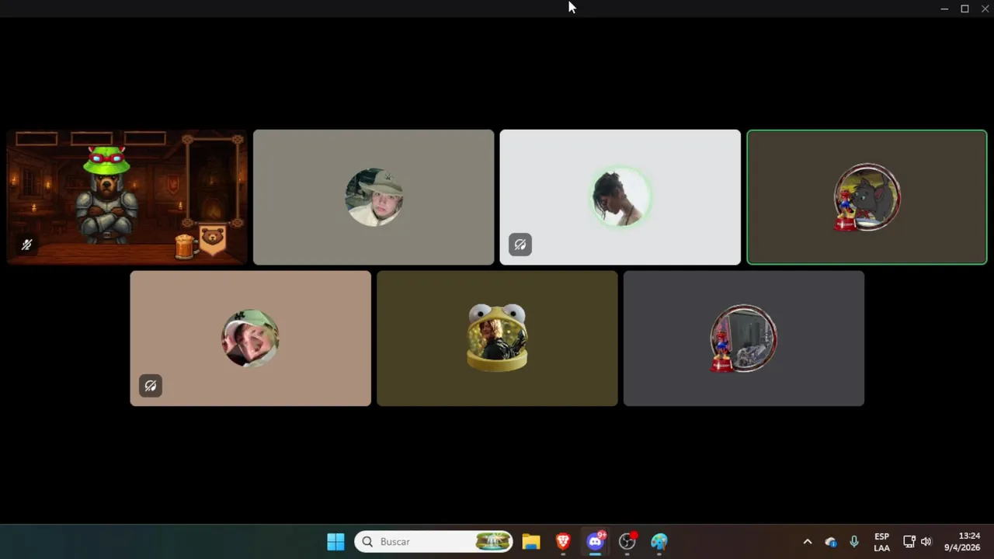Click the frog-frame avatar on olive tile

point(497,338)
